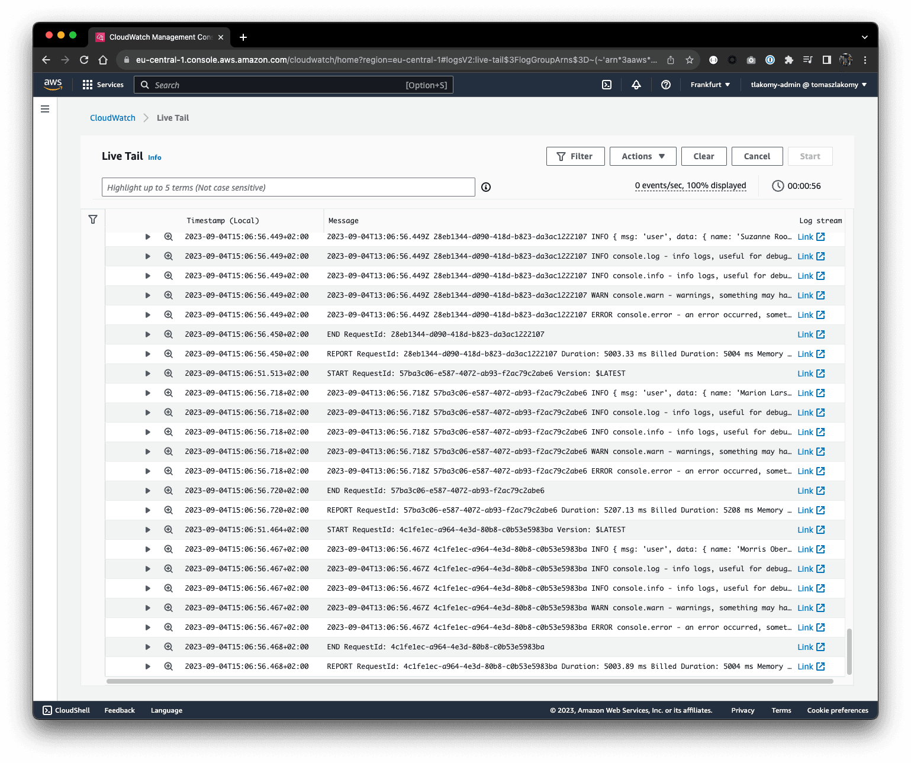Click the browser address bar URL
911x763 pixels.
tap(396, 60)
